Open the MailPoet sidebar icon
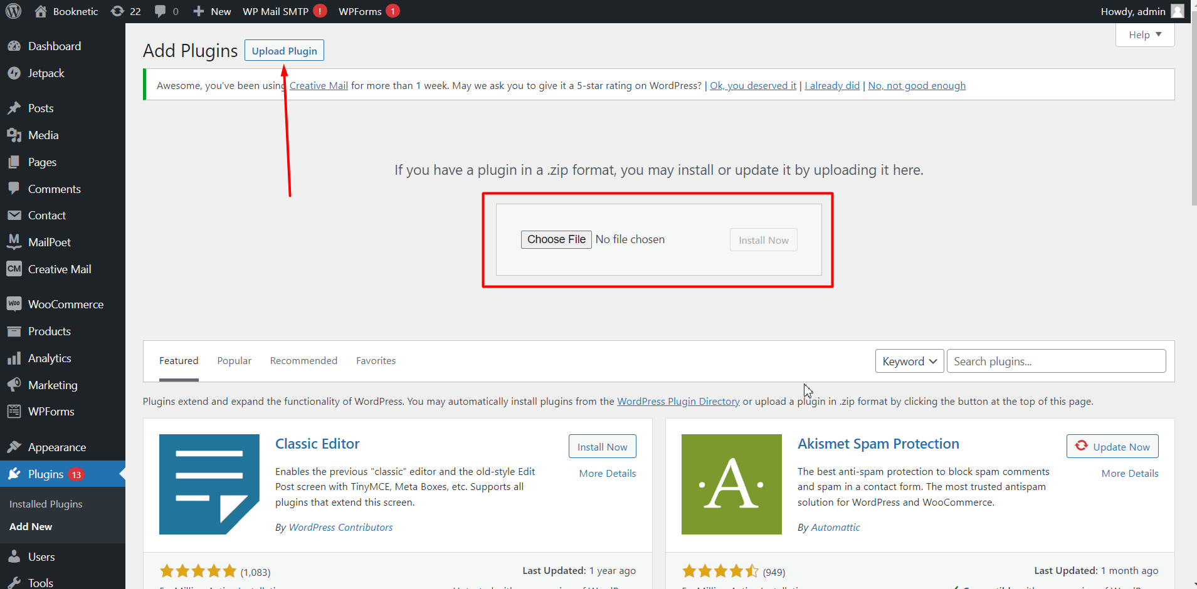The width and height of the screenshot is (1197, 589). 14,242
